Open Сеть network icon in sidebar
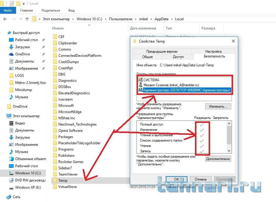This screenshot has height=202, width=276. 9,197
